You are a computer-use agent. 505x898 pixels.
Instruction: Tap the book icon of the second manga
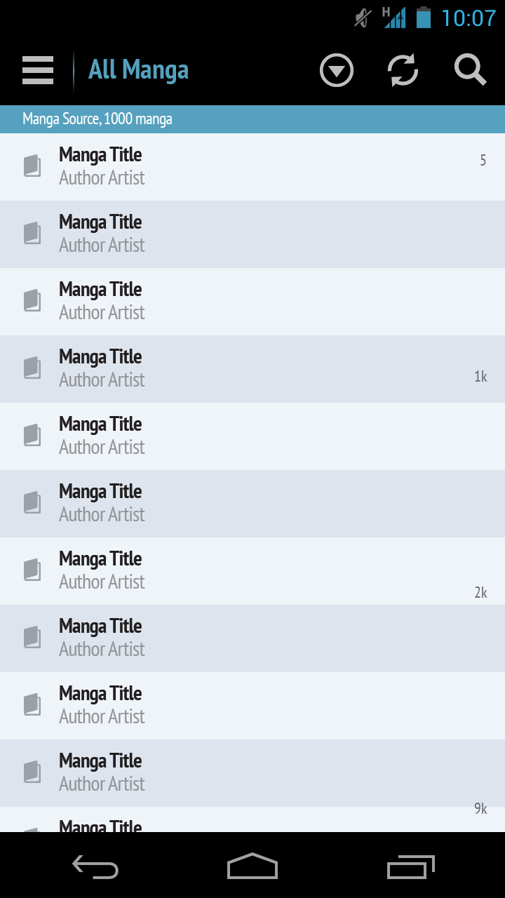[32, 234]
